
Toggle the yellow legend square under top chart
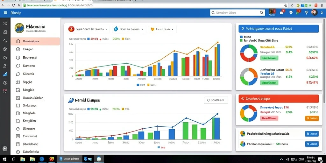pos(148,85)
